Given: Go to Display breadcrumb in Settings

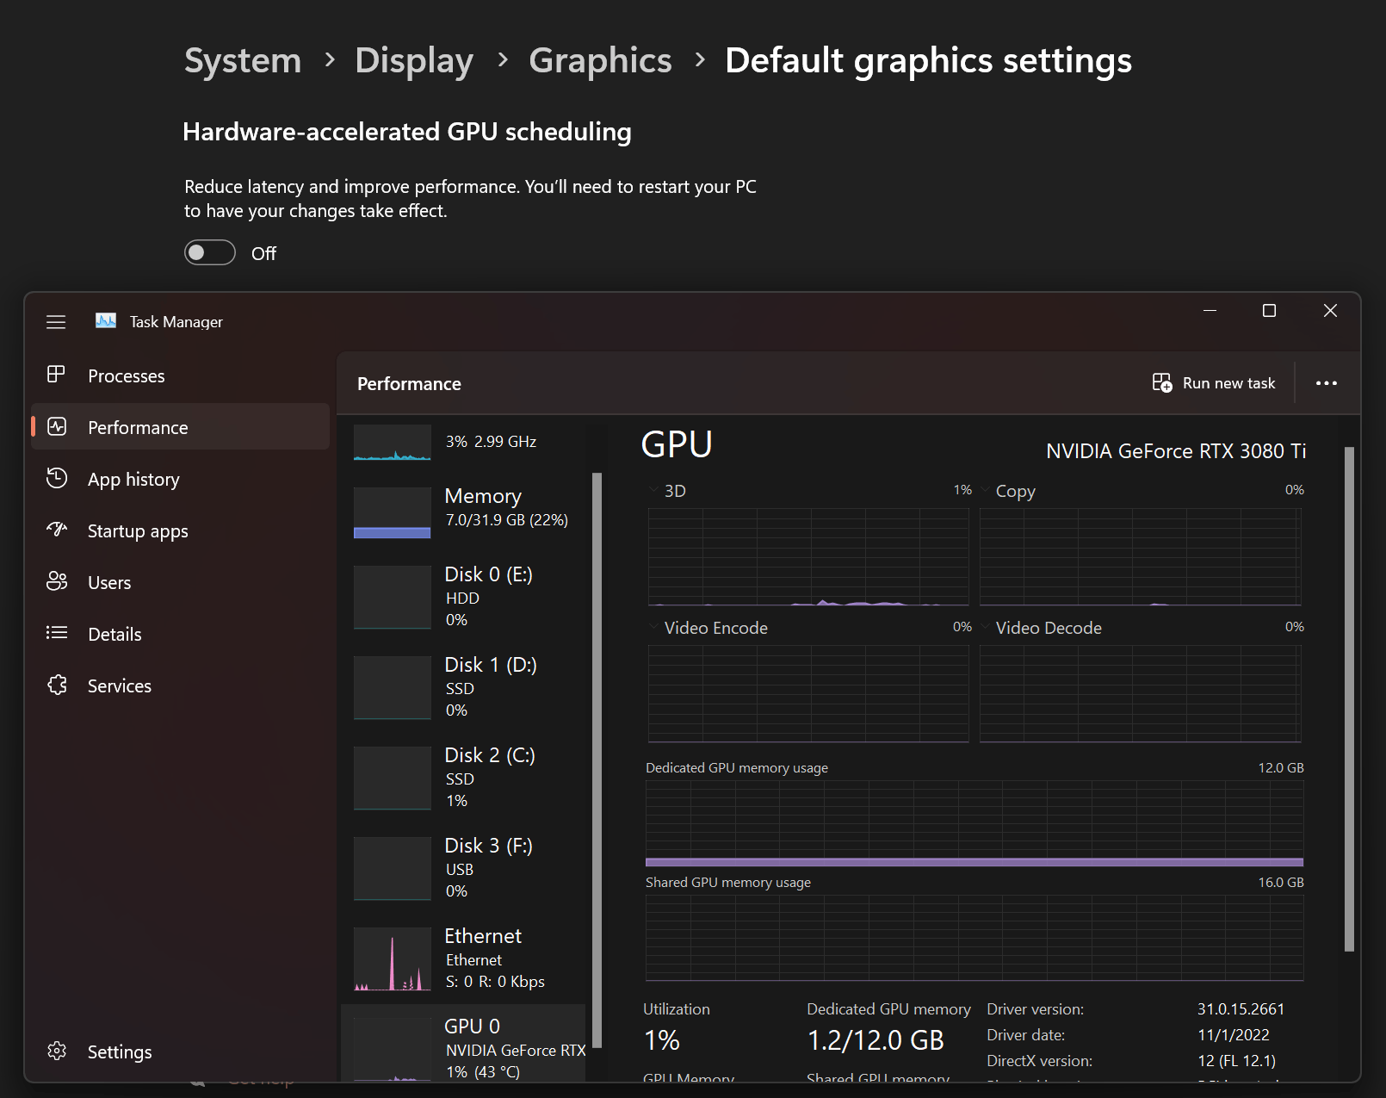Looking at the screenshot, I should 414,60.
